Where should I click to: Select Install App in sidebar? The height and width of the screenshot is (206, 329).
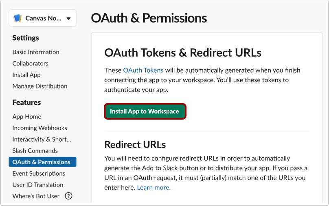click(26, 75)
